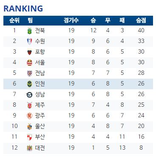Open the 대전 team name link
The width and height of the screenshot is (156, 162).
click(x=40, y=148)
